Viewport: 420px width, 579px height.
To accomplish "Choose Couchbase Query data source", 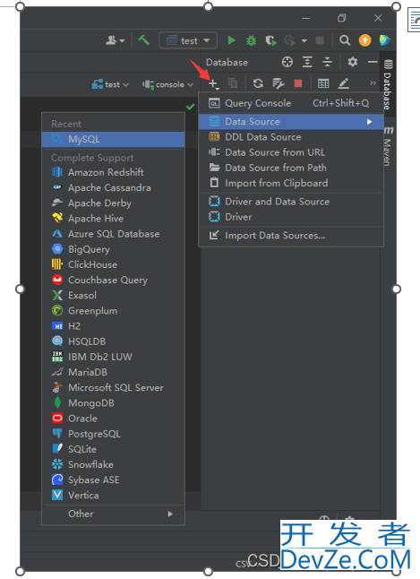I will (x=114, y=280).
